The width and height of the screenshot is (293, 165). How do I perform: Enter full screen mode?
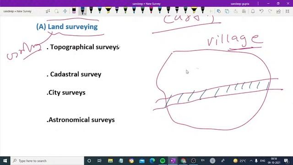click(288, 11)
